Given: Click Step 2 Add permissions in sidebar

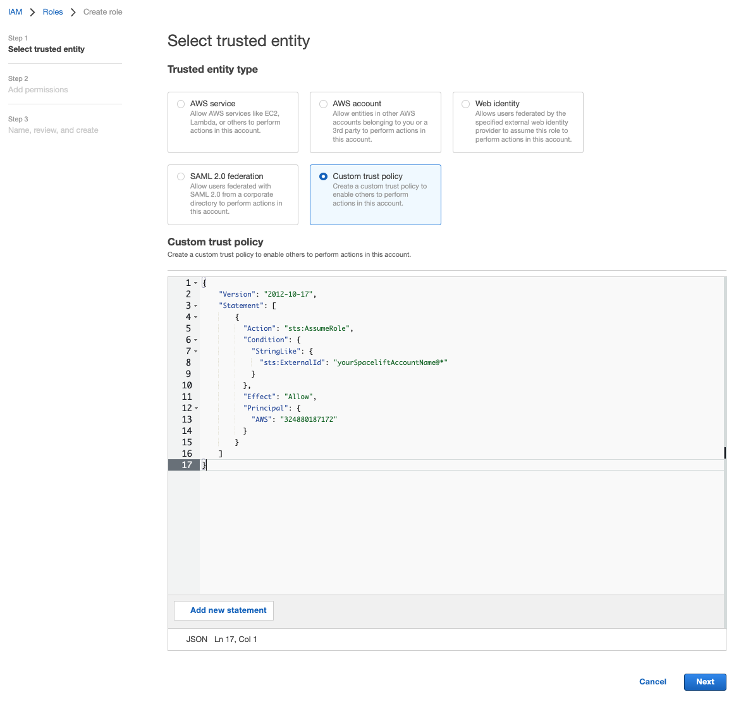Looking at the screenshot, I should coord(39,89).
